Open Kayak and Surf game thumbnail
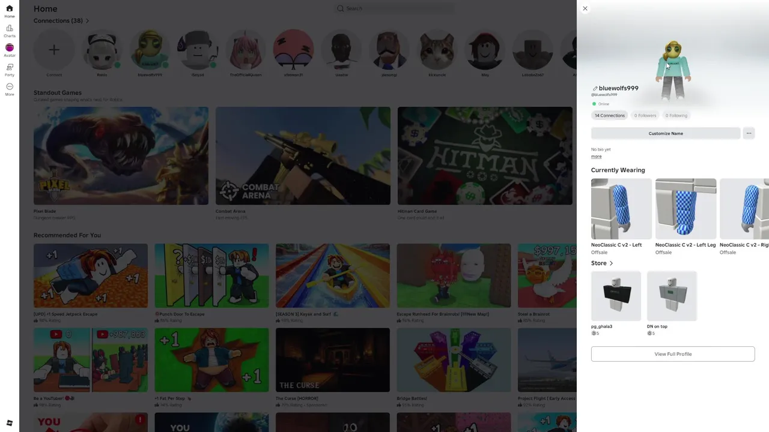The image size is (769, 432). point(333,275)
